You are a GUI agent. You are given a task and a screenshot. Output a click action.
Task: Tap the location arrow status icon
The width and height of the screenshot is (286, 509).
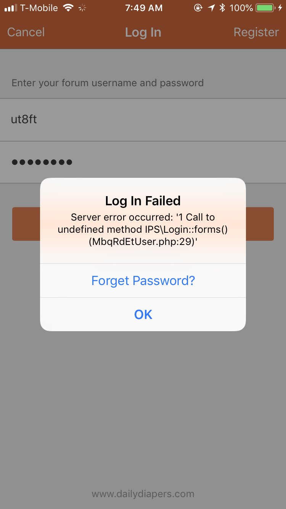click(211, 8)
